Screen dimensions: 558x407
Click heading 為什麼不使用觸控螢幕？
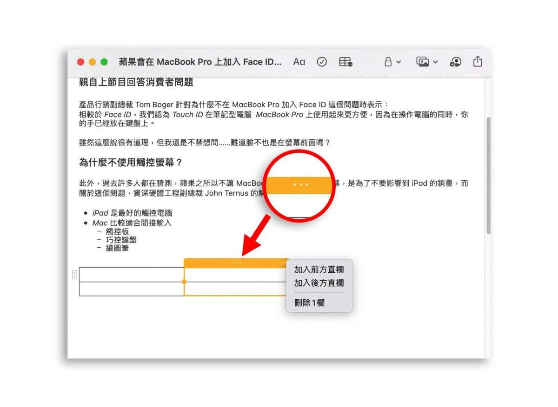[131, 163]
